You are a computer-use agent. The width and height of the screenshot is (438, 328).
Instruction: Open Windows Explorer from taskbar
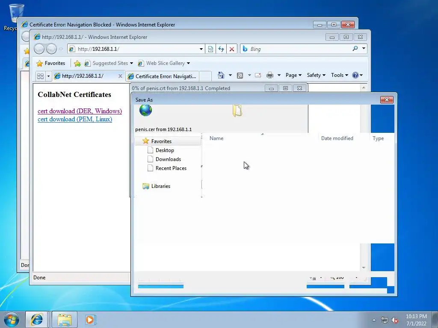[65, 319]
